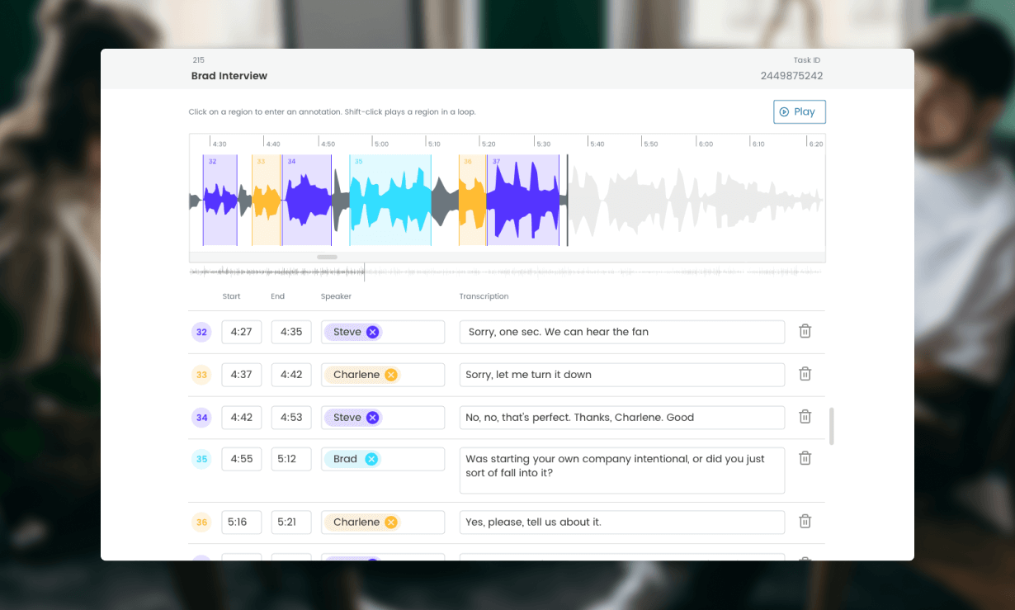The height and width of the screenshot is (610, 1015).
Task: Click unannotated gray waveform after the playhead
Action: [x=696, y=200]
